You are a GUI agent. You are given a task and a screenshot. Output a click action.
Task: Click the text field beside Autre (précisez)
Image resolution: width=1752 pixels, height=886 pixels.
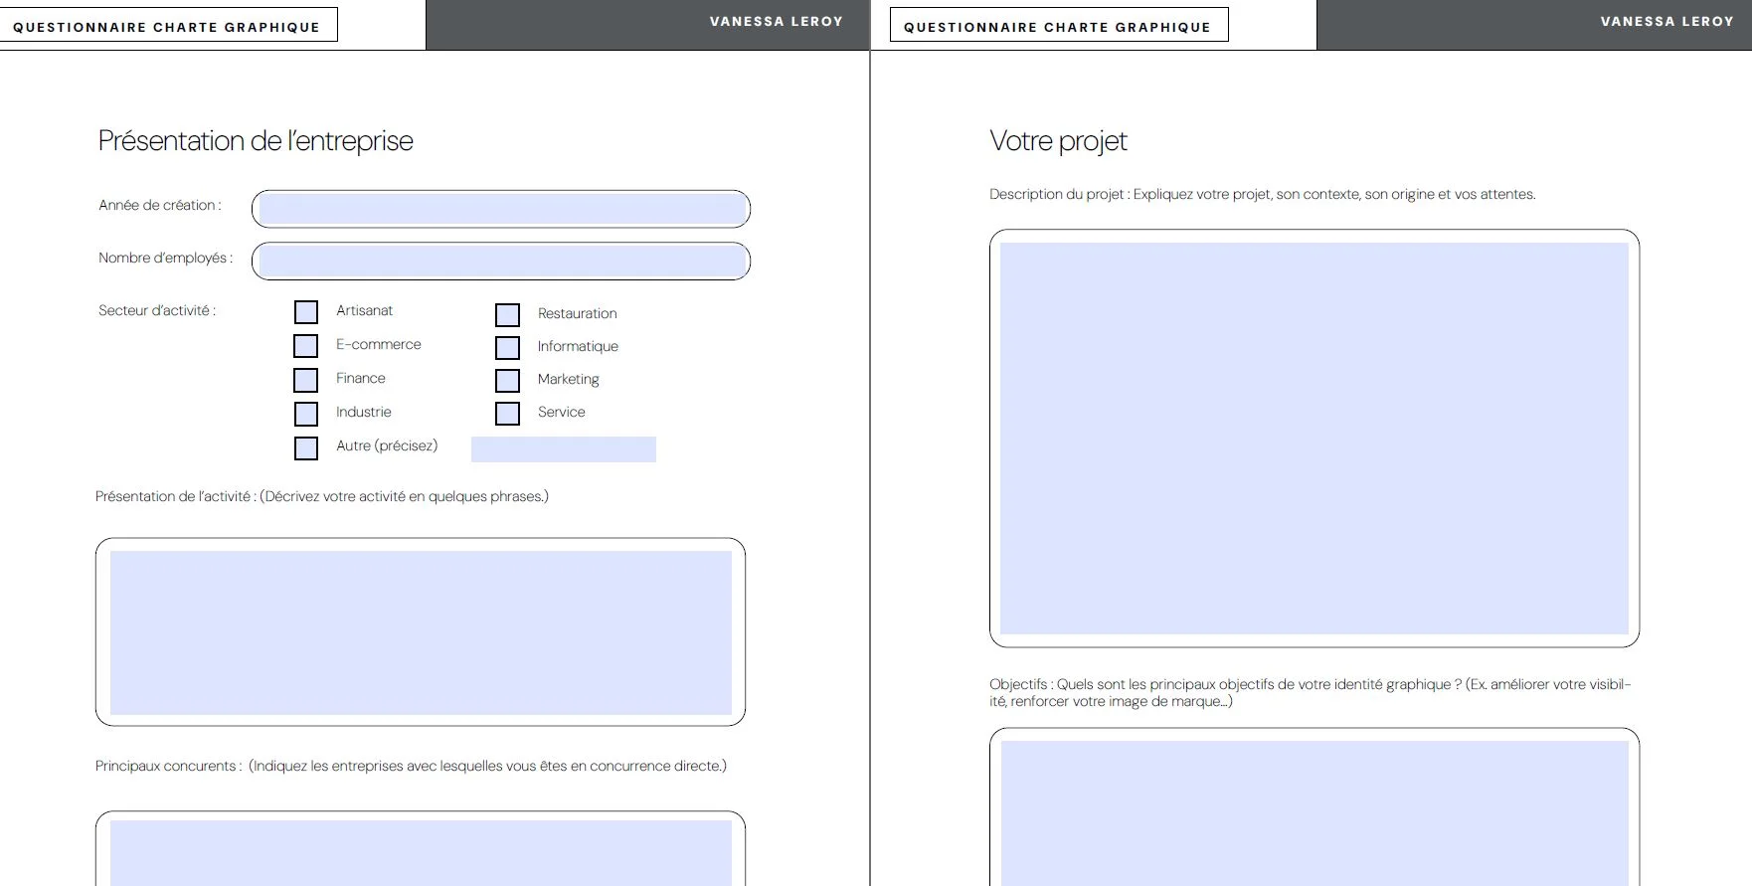coord(563,449)
